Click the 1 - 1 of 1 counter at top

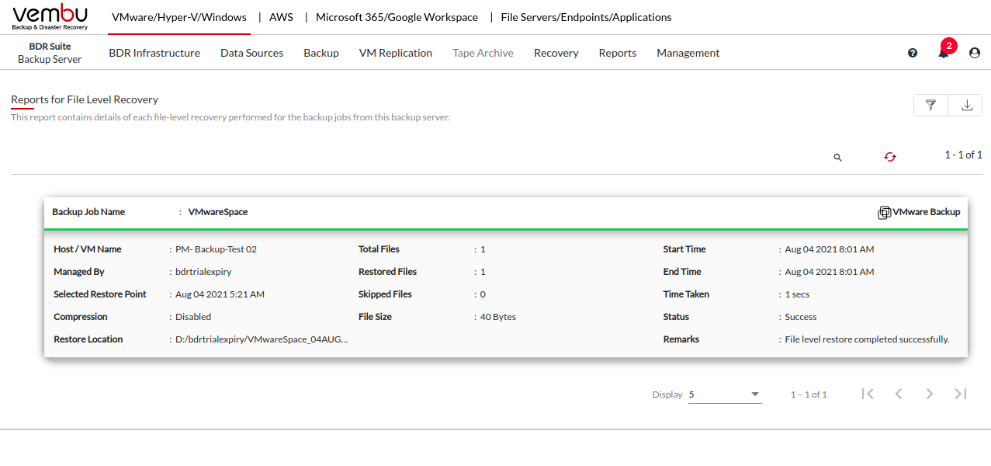963,155
